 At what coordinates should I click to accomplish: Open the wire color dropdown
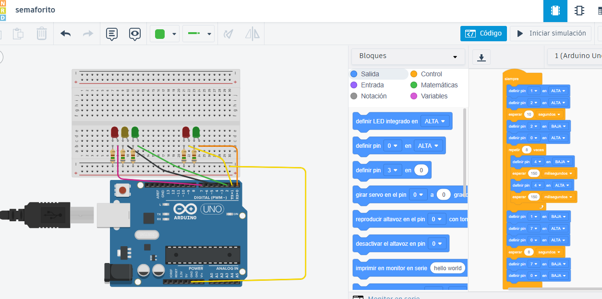tap(165, 34)
